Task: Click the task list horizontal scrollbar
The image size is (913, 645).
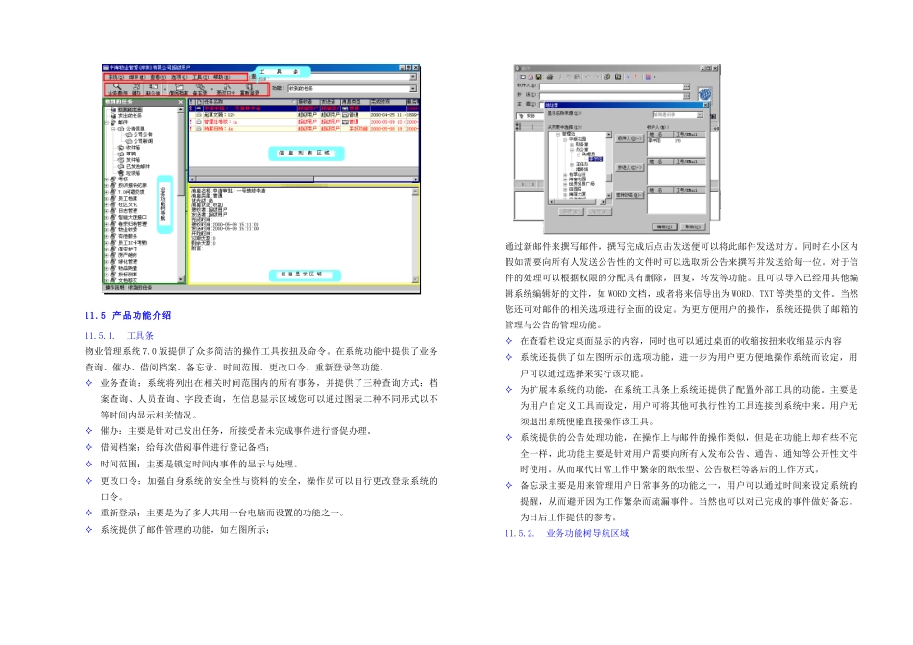Action: [x=305, y=179]
